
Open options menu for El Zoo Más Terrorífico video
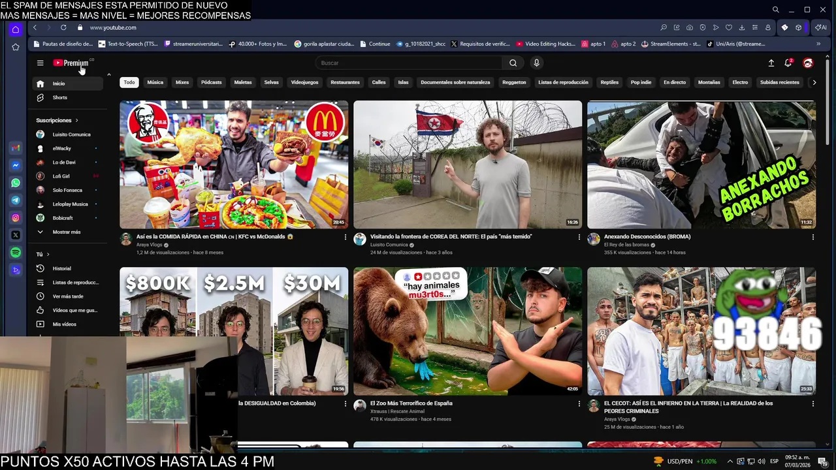click(x=579, y=404)
